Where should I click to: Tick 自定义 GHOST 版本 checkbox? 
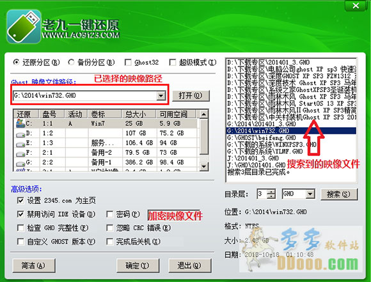[20, 242]
